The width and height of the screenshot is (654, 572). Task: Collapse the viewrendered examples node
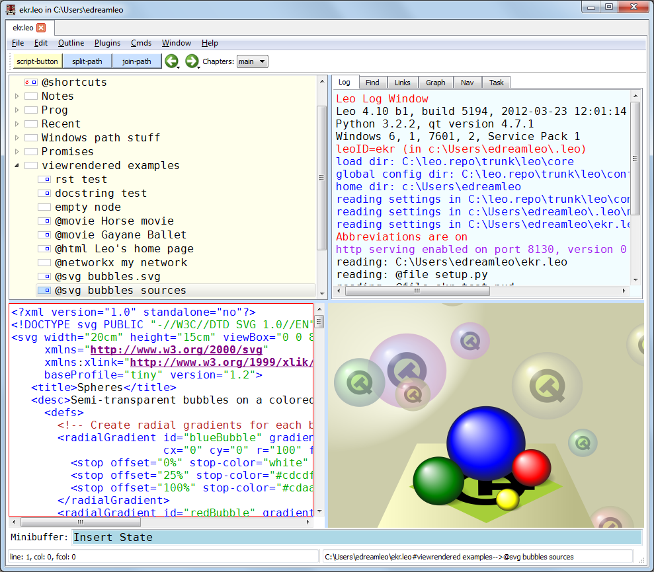pos(17,166)
